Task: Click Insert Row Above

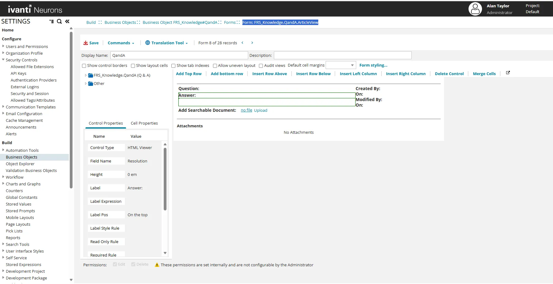Action: pyautogui.click(x=270, y=74)
